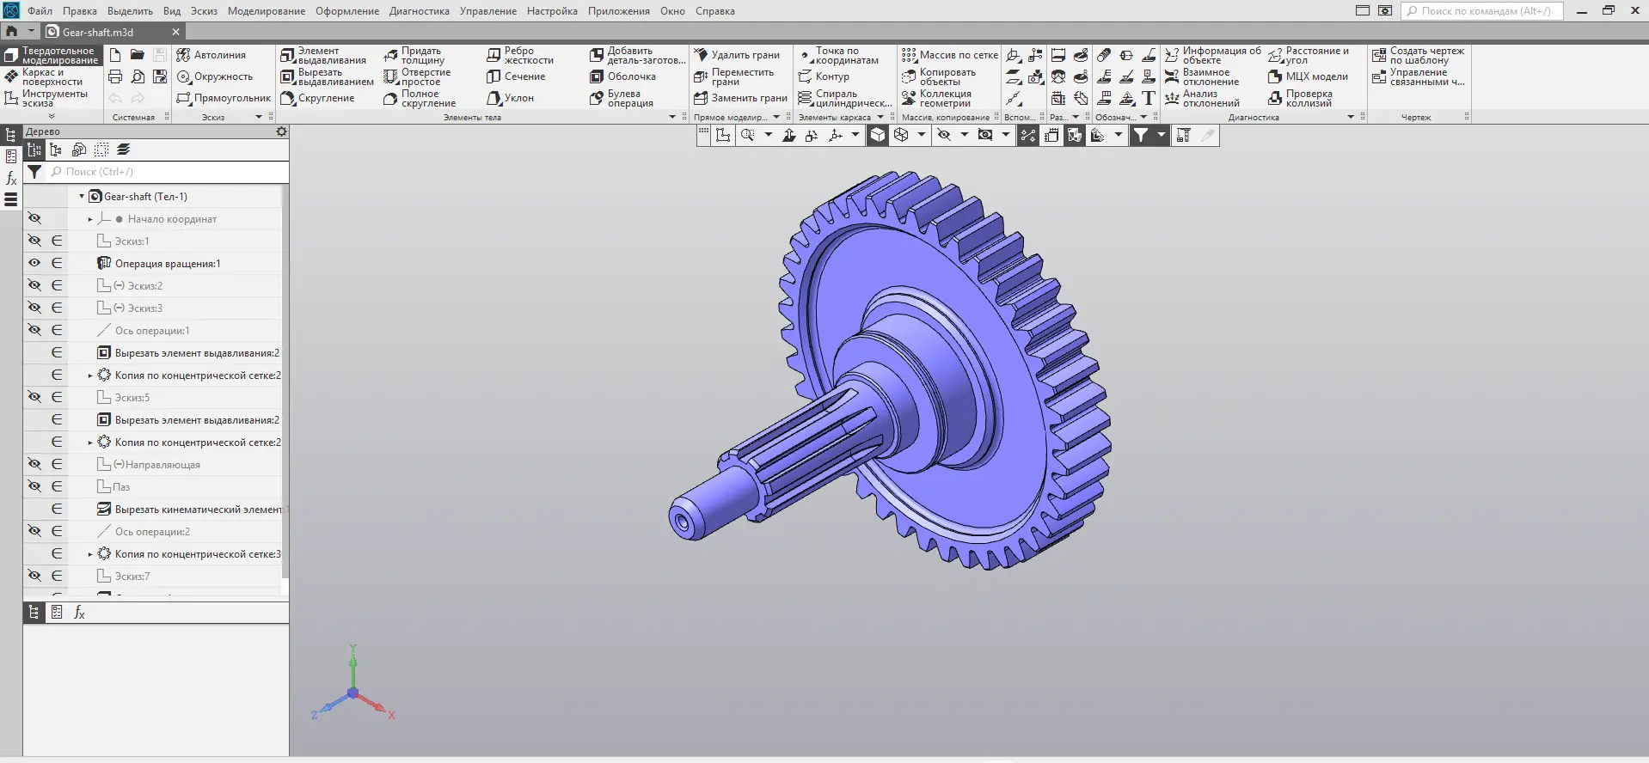Open the Эскиз toolbar group dropdown
This screenshot has width=1649, height=763.
click(259, 117)
